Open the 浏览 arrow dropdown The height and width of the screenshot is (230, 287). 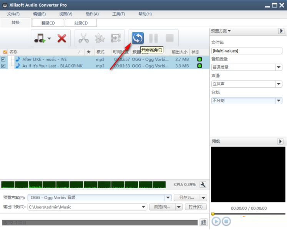179,207
